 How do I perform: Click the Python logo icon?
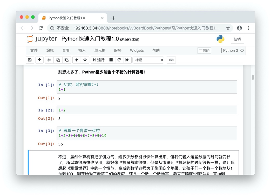click(x=220, y=39)
